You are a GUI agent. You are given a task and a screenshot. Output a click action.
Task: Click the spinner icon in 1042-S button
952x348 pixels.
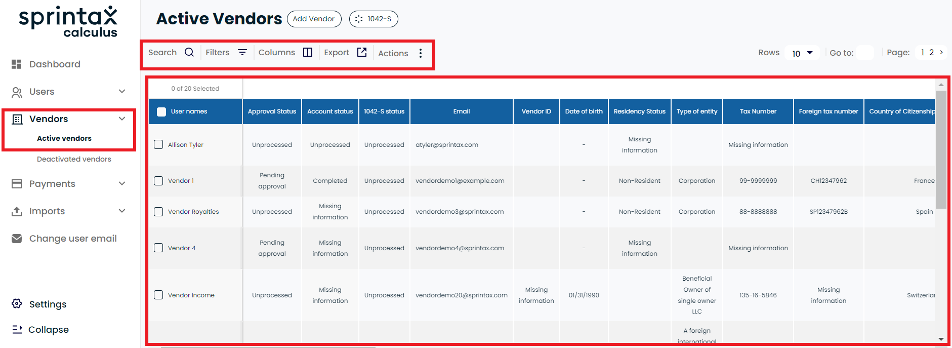tap(359, 19)
